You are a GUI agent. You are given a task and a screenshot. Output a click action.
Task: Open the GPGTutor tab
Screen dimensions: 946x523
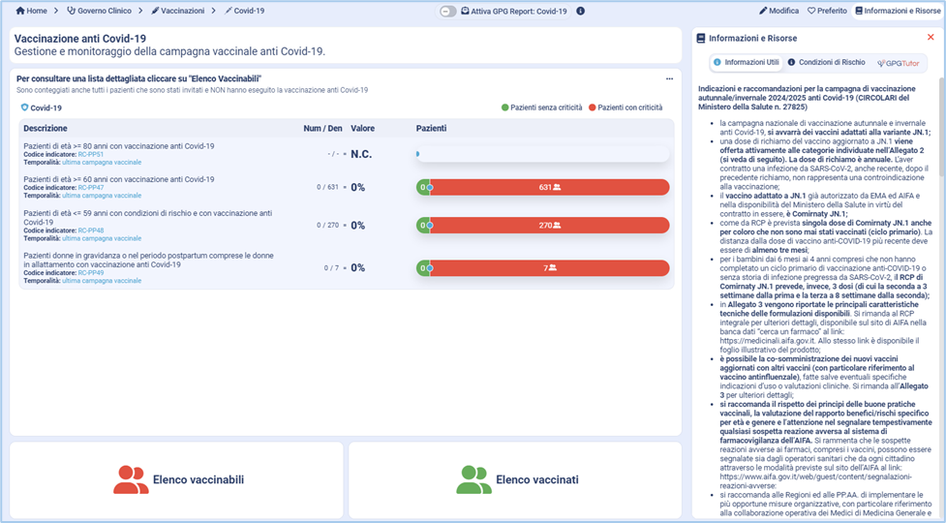click(898, 62)
